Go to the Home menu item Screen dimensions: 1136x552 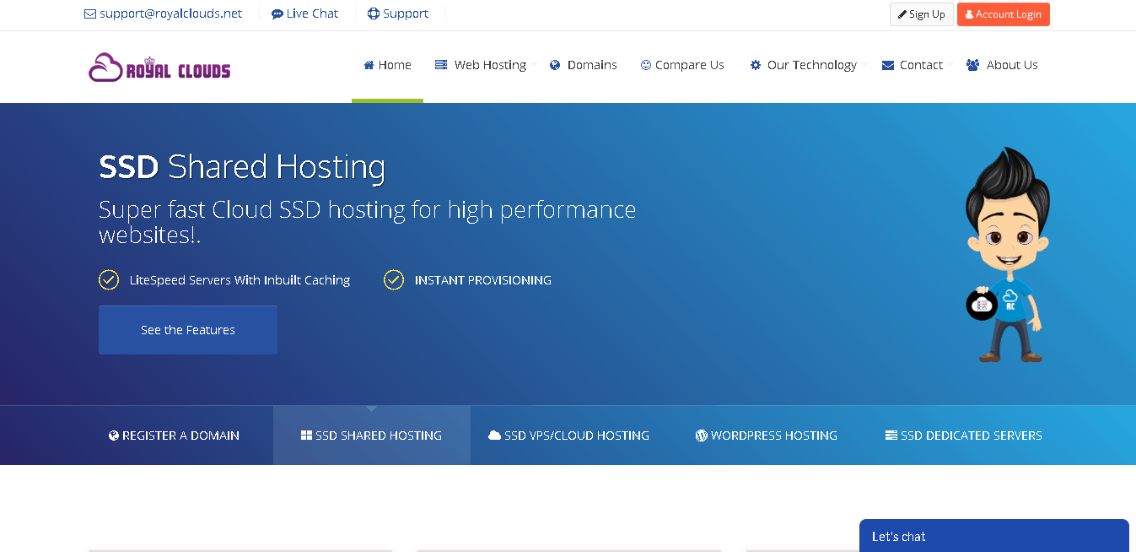tap(387, 65)
